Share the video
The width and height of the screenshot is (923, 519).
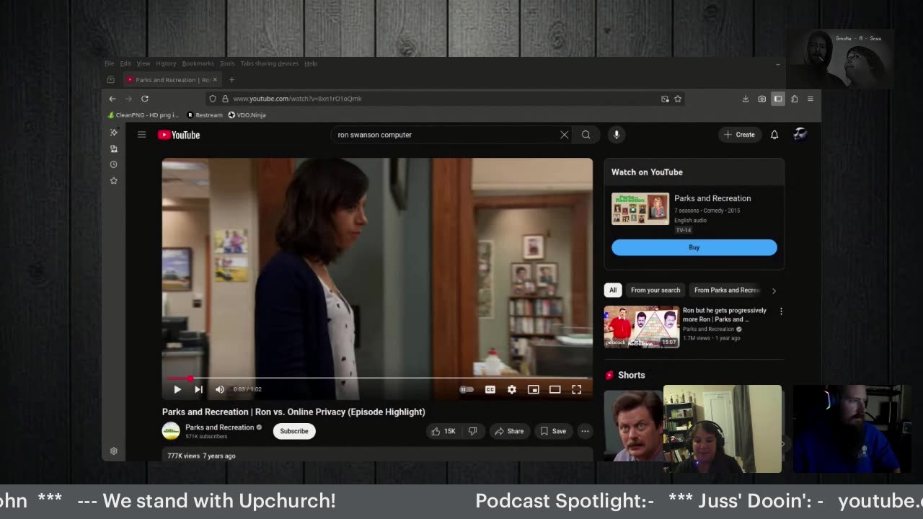(x=509, y=431)
